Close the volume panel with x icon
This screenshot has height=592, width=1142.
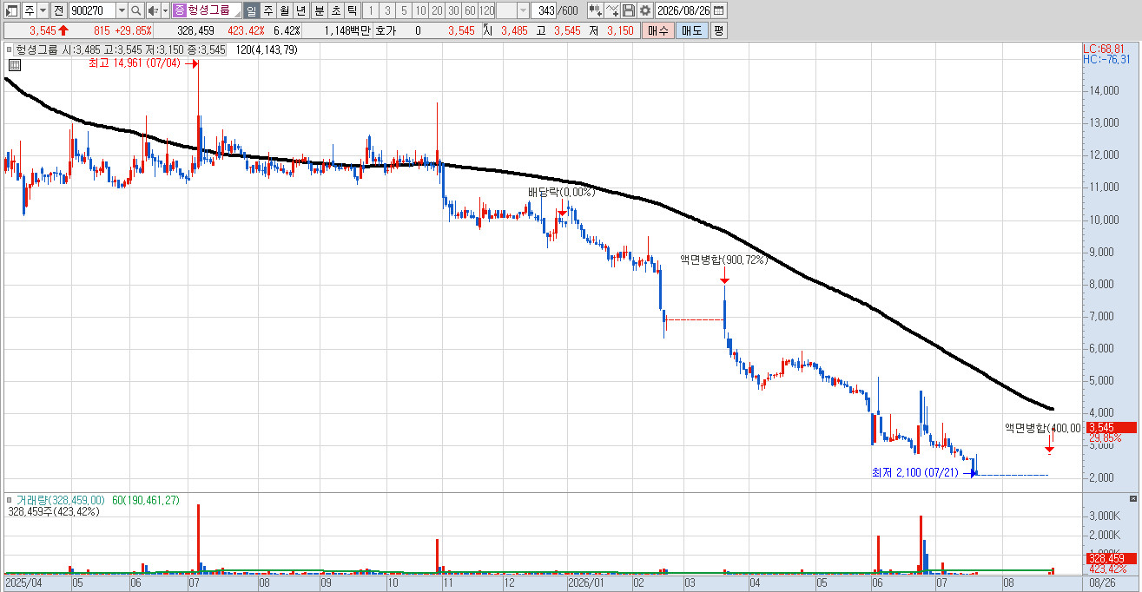coord(1132,499)
